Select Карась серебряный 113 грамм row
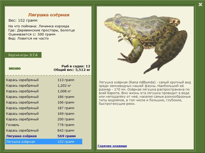The width and height of the screenshot is (205, 153). (x=44, y=80)
